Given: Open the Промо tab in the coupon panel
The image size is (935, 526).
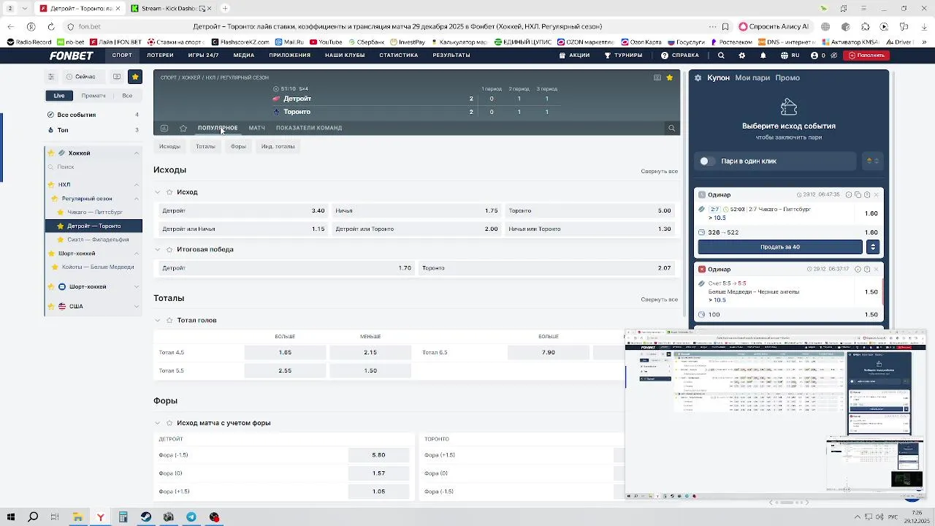Looking at the screenshot, I should point(787,78).
